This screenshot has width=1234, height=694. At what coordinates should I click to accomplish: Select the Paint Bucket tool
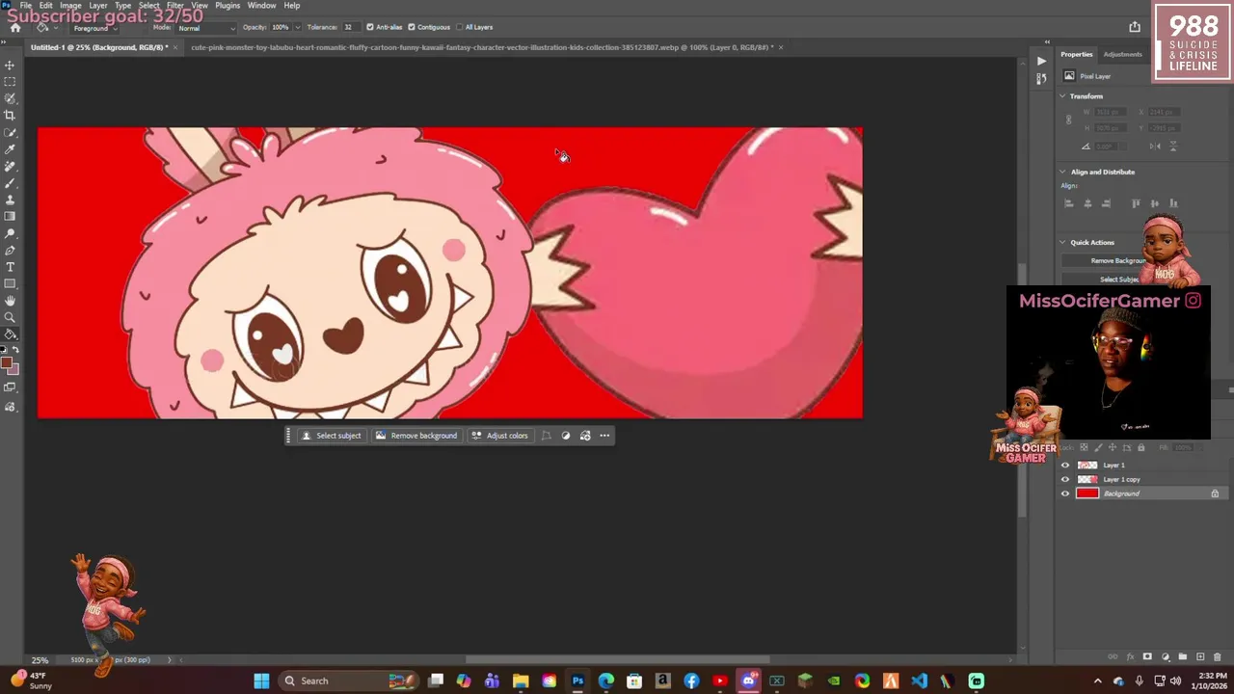click(x=10, y=334)
